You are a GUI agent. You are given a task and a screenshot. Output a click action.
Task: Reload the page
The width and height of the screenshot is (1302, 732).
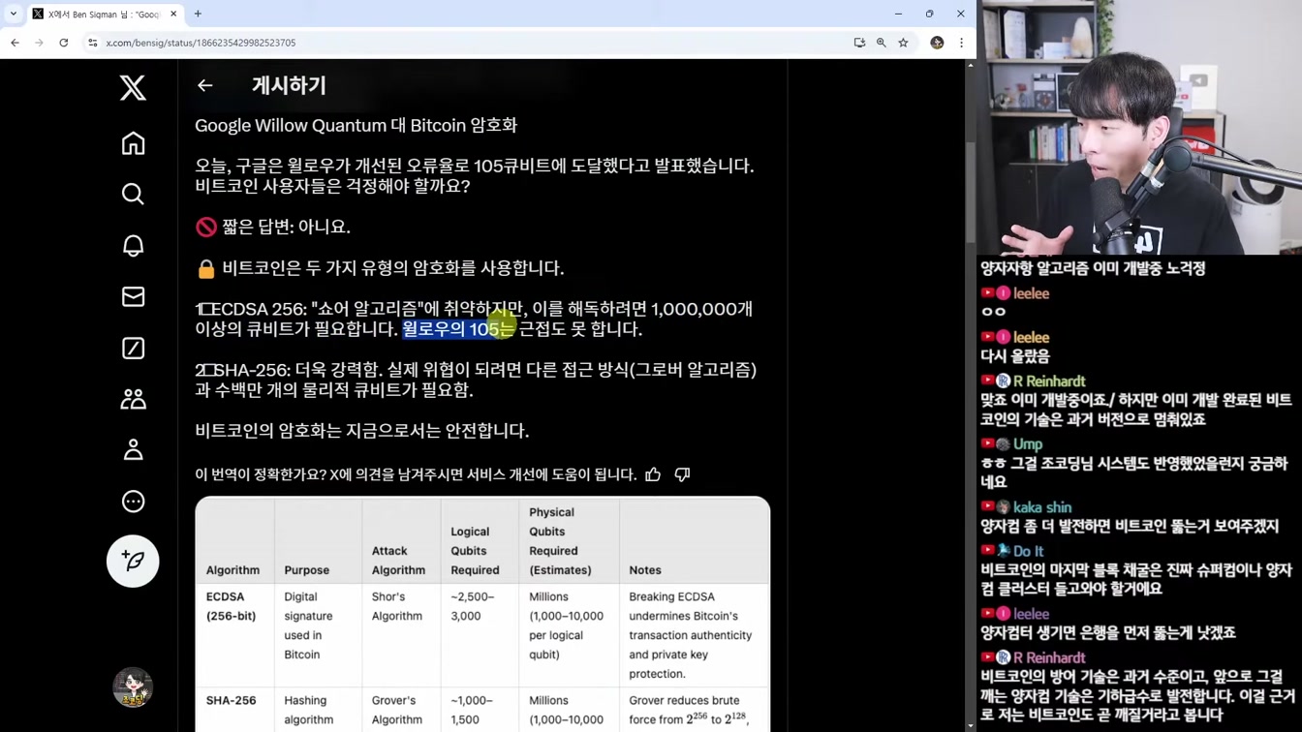pyautogui.click(x=64, y=43)
